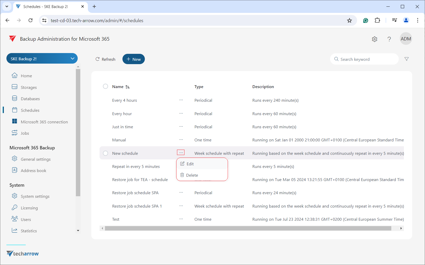Image resolution: width=425 pixels, height=265 pixels.
Task: Click the horizontal scrollbar under the table
Action: tap(248, 228)
